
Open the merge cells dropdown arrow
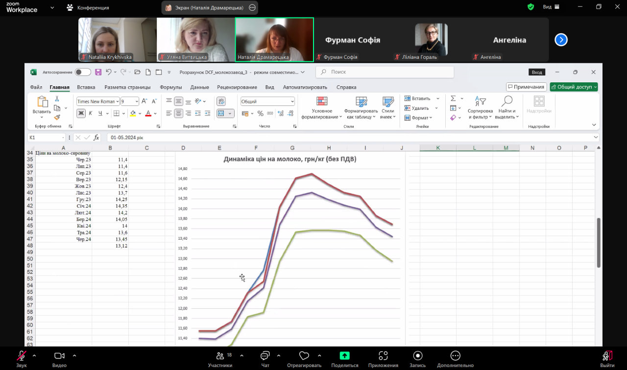(231, 113)
